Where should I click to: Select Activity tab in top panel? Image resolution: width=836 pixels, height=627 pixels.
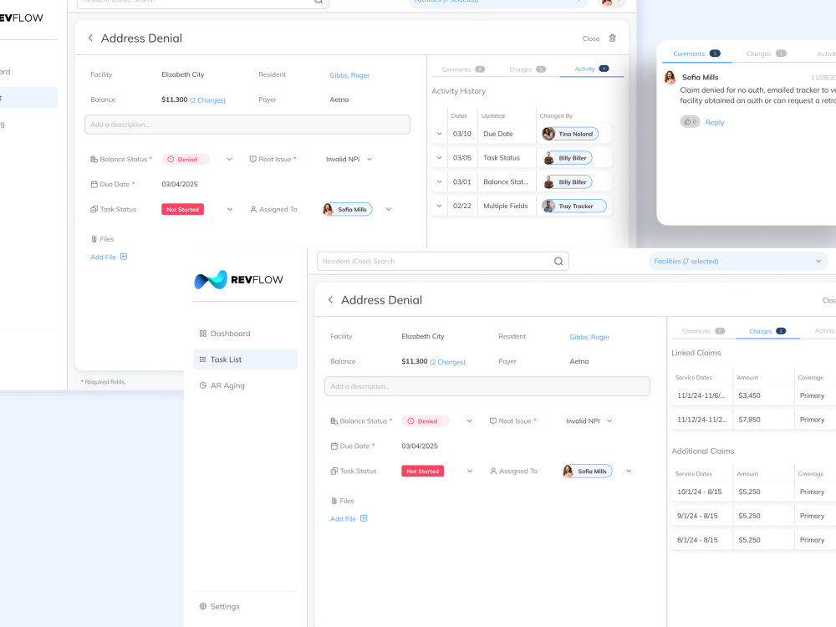tap(591, 69)
